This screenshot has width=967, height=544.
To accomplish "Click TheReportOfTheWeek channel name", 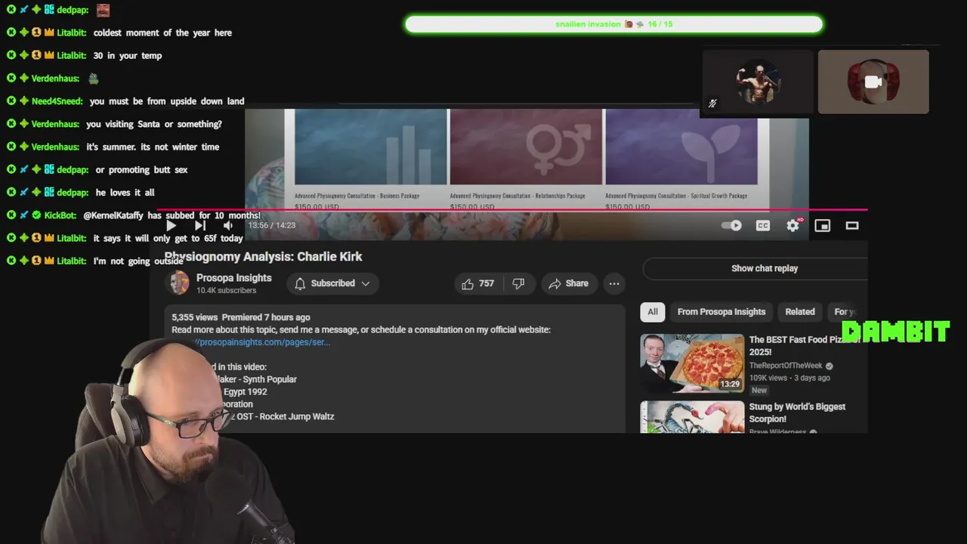I will coord(786,366).
